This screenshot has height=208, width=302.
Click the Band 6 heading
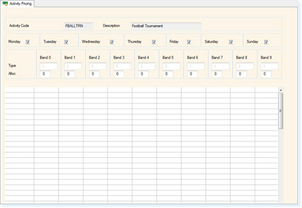pyautogui.click(x=192, y=57)
